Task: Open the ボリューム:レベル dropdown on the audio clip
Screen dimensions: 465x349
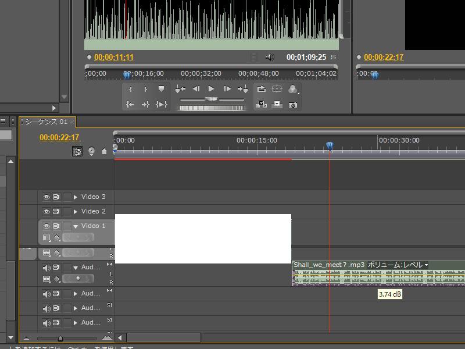Action: click(x=398, y=265)
